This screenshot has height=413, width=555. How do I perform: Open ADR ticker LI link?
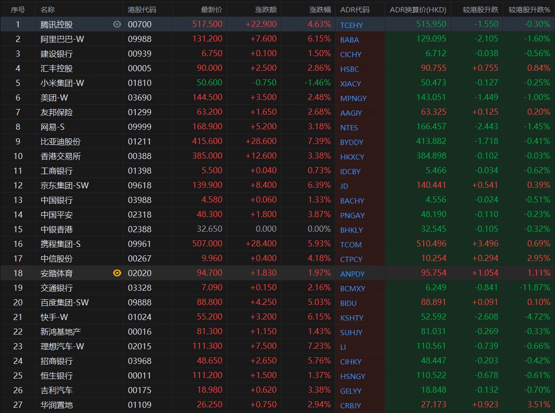tap(343, 347)
